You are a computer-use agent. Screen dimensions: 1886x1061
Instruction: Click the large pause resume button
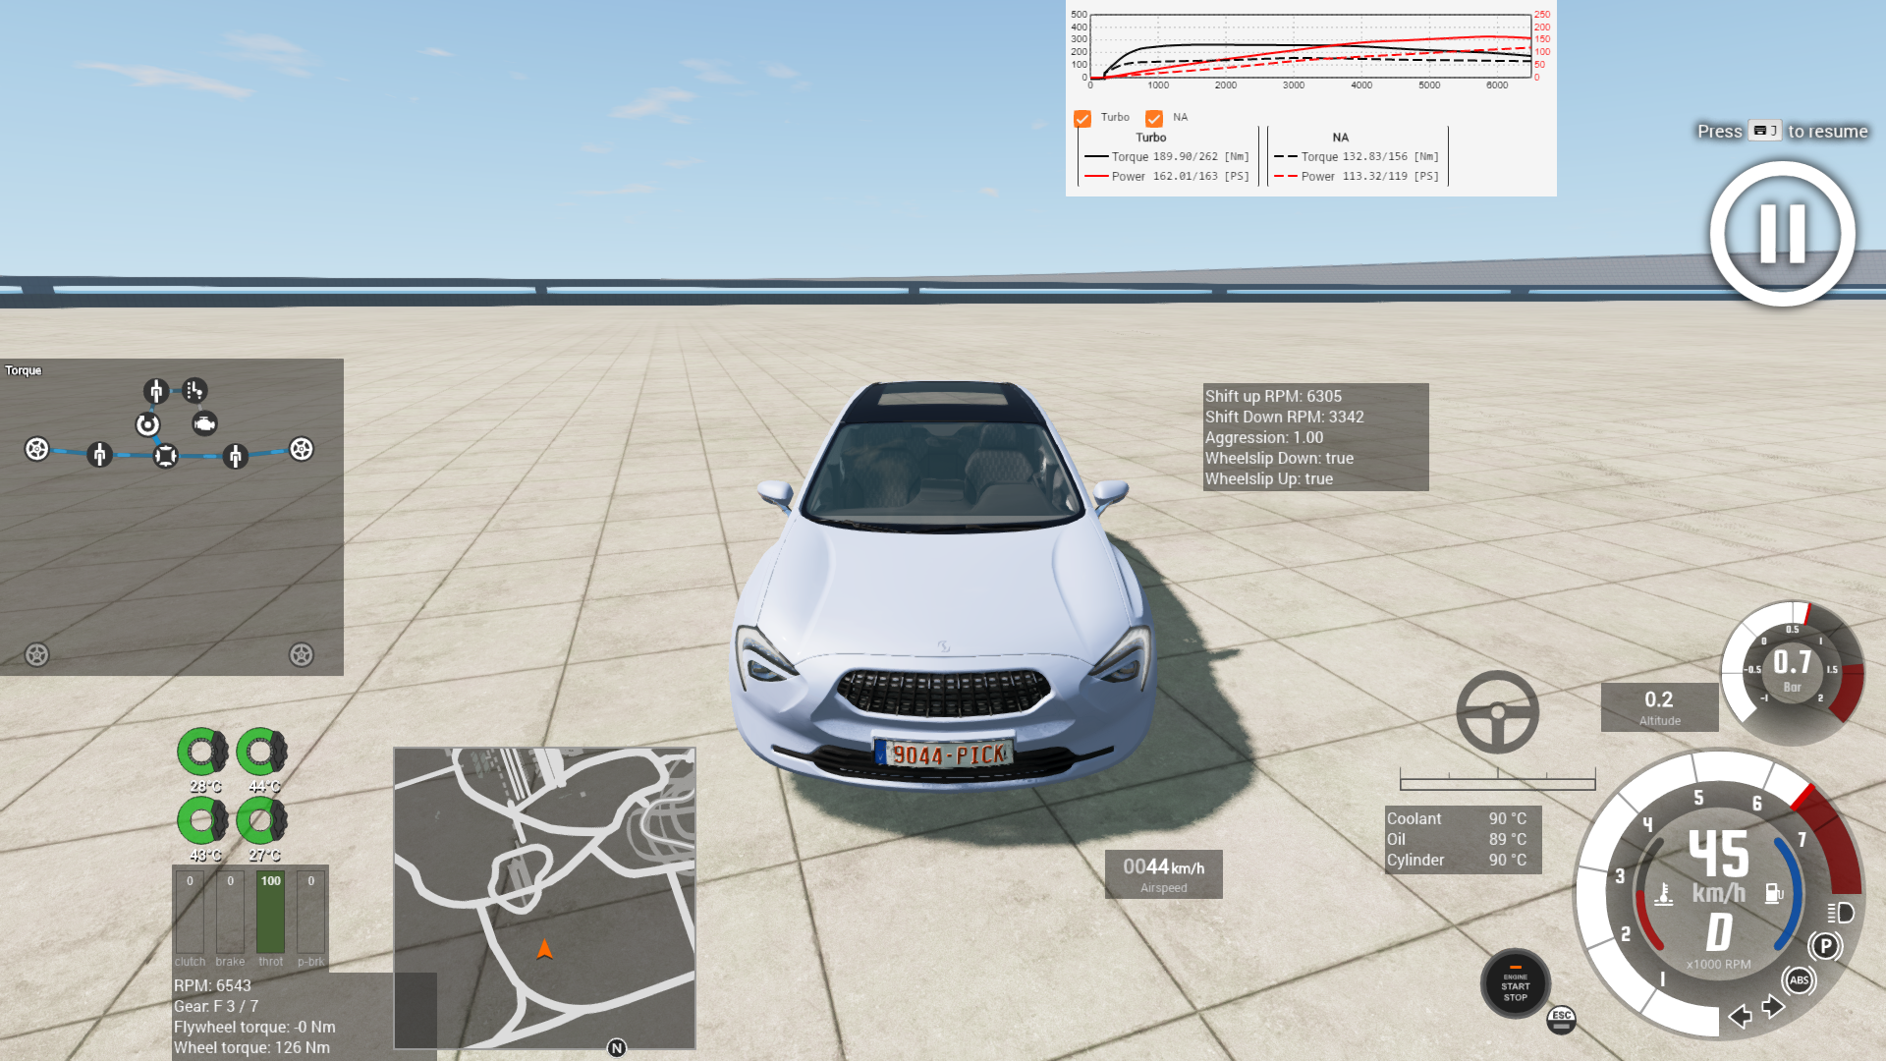click(x=1782, y=234)
